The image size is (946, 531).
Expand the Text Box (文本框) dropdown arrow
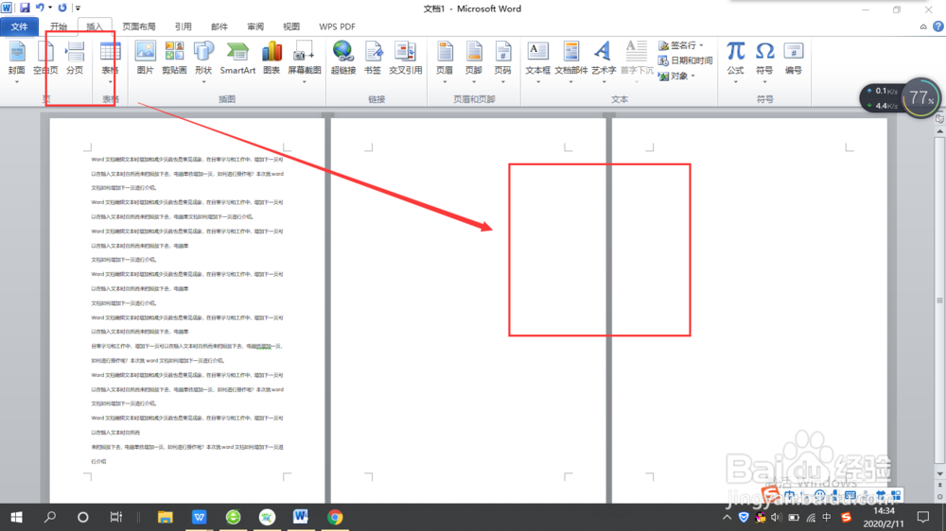pos(537,82)
